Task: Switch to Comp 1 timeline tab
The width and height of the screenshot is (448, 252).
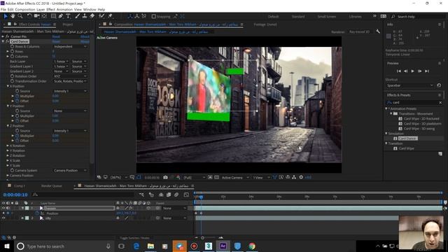Action: pyautogui.click(x=20, y=186)
